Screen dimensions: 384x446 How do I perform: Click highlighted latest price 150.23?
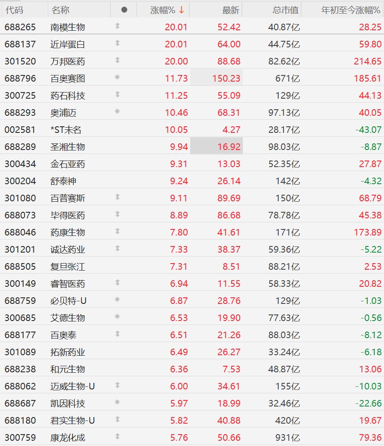[x=226, y=78]
